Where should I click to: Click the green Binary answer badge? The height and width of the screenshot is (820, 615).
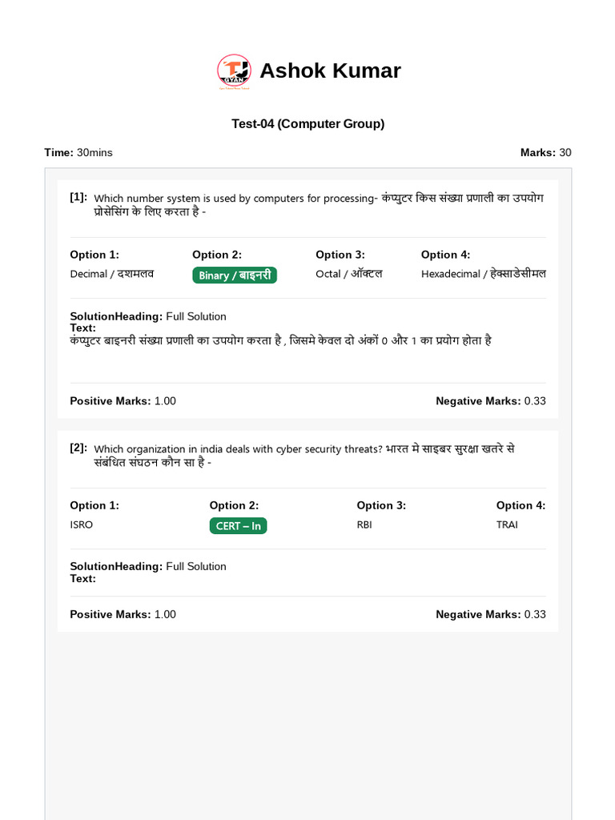pyautogui.click(x=235, y=275)
